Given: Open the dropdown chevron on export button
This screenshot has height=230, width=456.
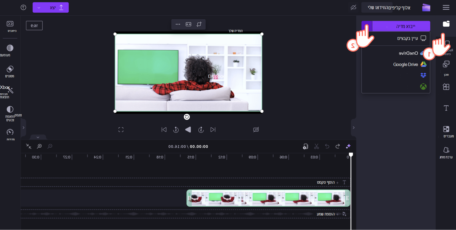Looking at the screenshot, I should [39, 8].
